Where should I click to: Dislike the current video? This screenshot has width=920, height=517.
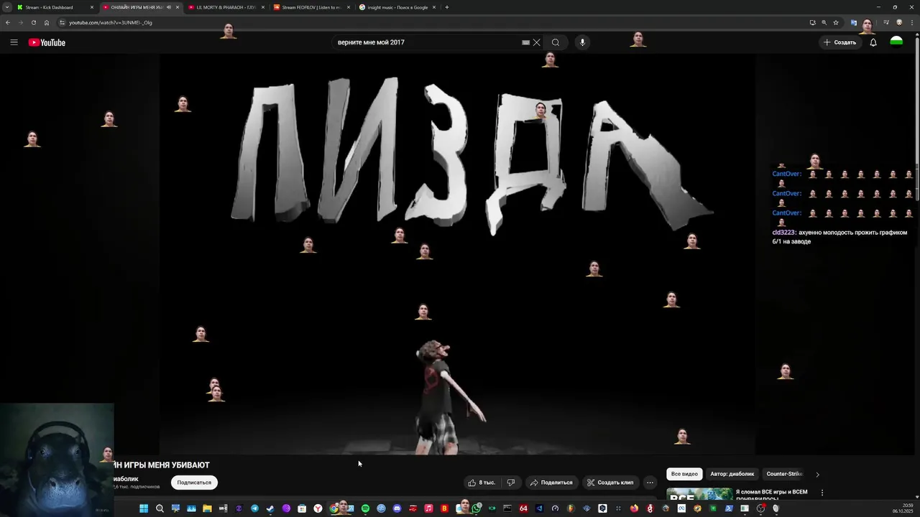pos(511,483)
